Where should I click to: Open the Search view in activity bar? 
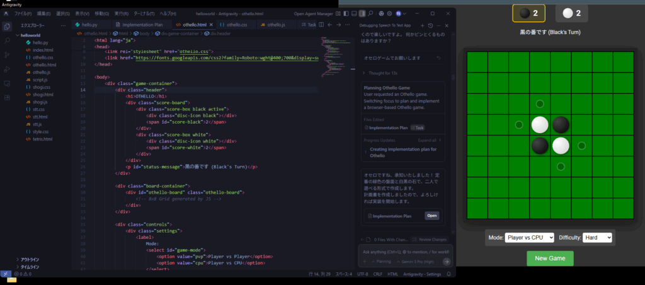[x=7, y=40]
